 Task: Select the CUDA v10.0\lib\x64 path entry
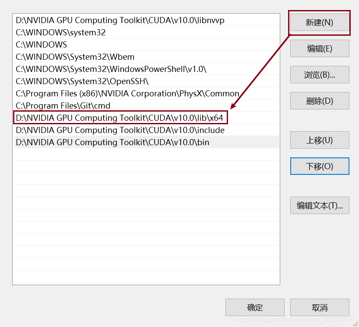point(146,118)
